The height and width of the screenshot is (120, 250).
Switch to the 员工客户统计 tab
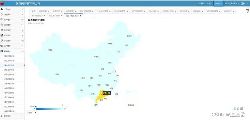55,16
